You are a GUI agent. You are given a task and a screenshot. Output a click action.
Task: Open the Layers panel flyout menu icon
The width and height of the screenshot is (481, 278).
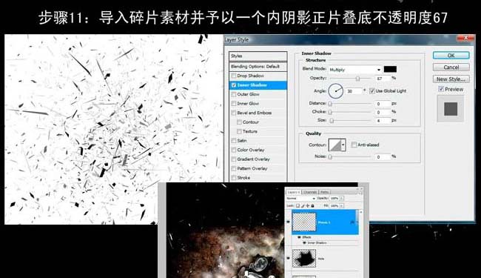360,193
